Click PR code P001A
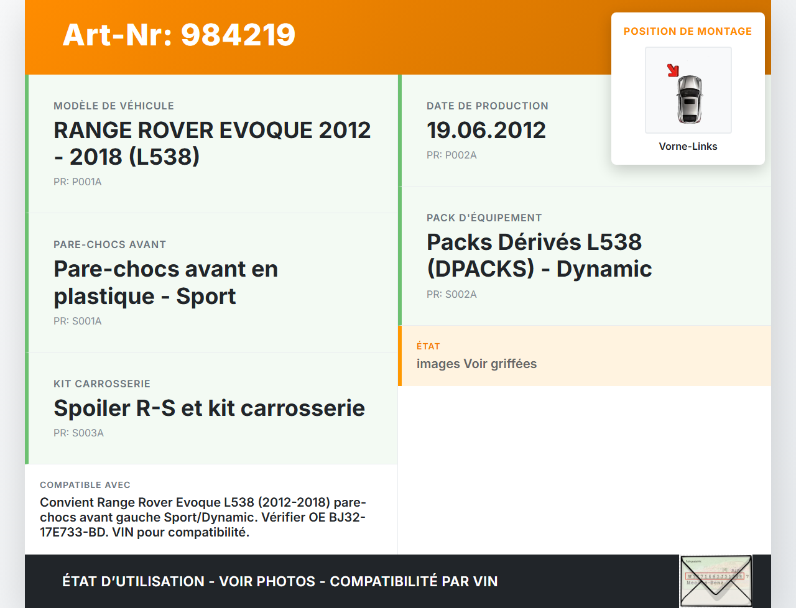 click(78, 182)
